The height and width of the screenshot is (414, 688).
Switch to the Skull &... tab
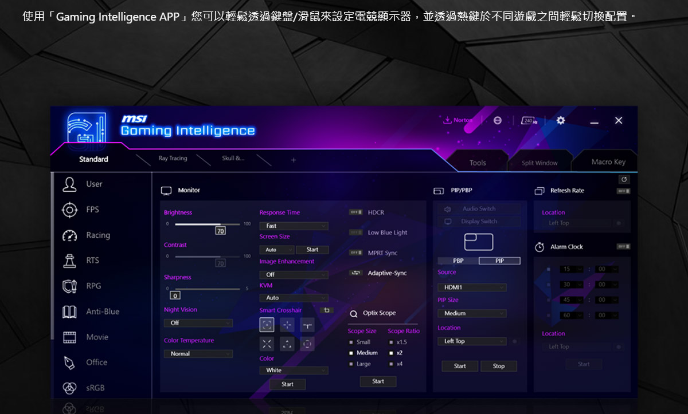point(233,159)
